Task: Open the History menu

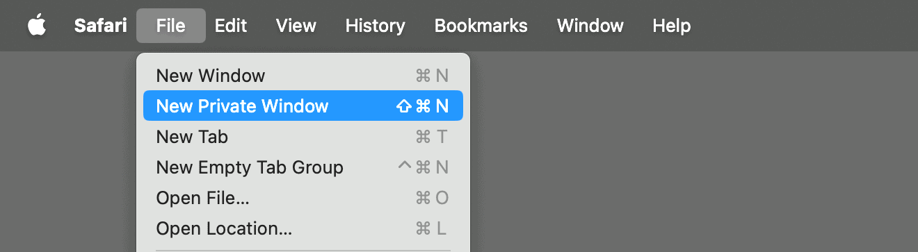Action: coord(376,26)
